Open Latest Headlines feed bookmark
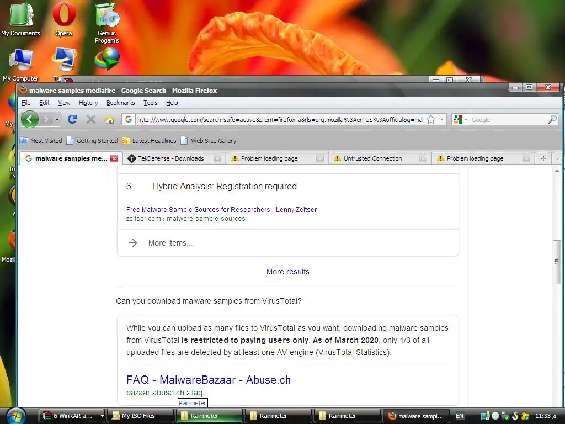The width and height of the screenshot is (565, 424). pos(149,141)
